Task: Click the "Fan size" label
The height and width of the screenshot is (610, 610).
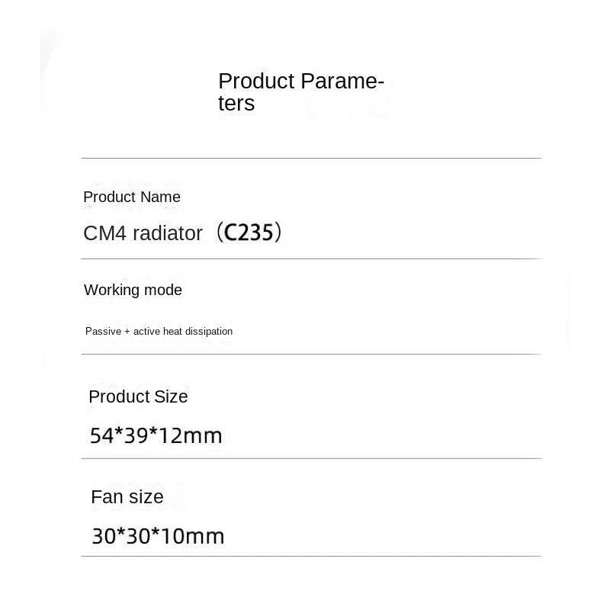Action: click(x=127, y=497)
